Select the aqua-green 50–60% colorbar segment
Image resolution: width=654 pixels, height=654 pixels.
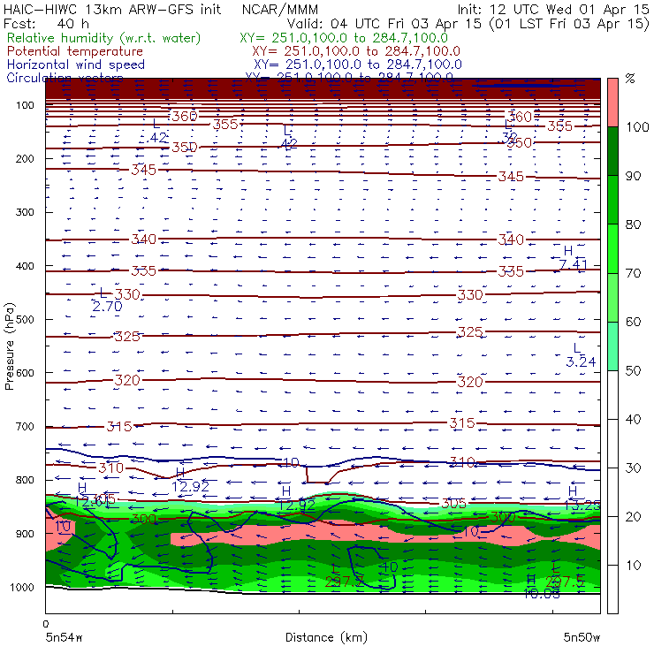(612, 346)
